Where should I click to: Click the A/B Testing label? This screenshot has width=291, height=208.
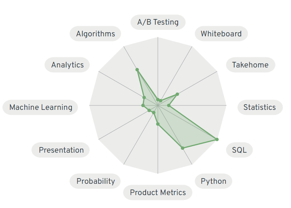coord(158,22)
